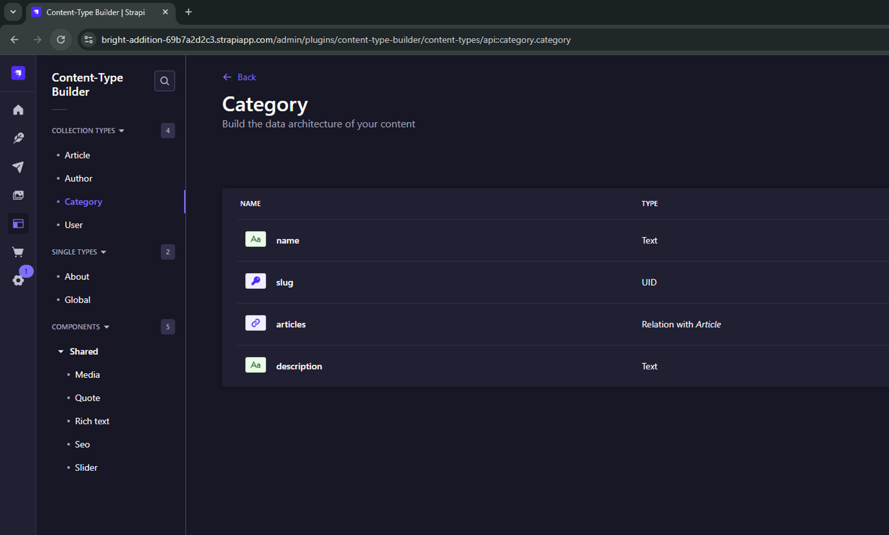Collapse the Collection Types section
The width and height of the screenshot is (889, 535).
pyautogui.click(x=88, y=131)
